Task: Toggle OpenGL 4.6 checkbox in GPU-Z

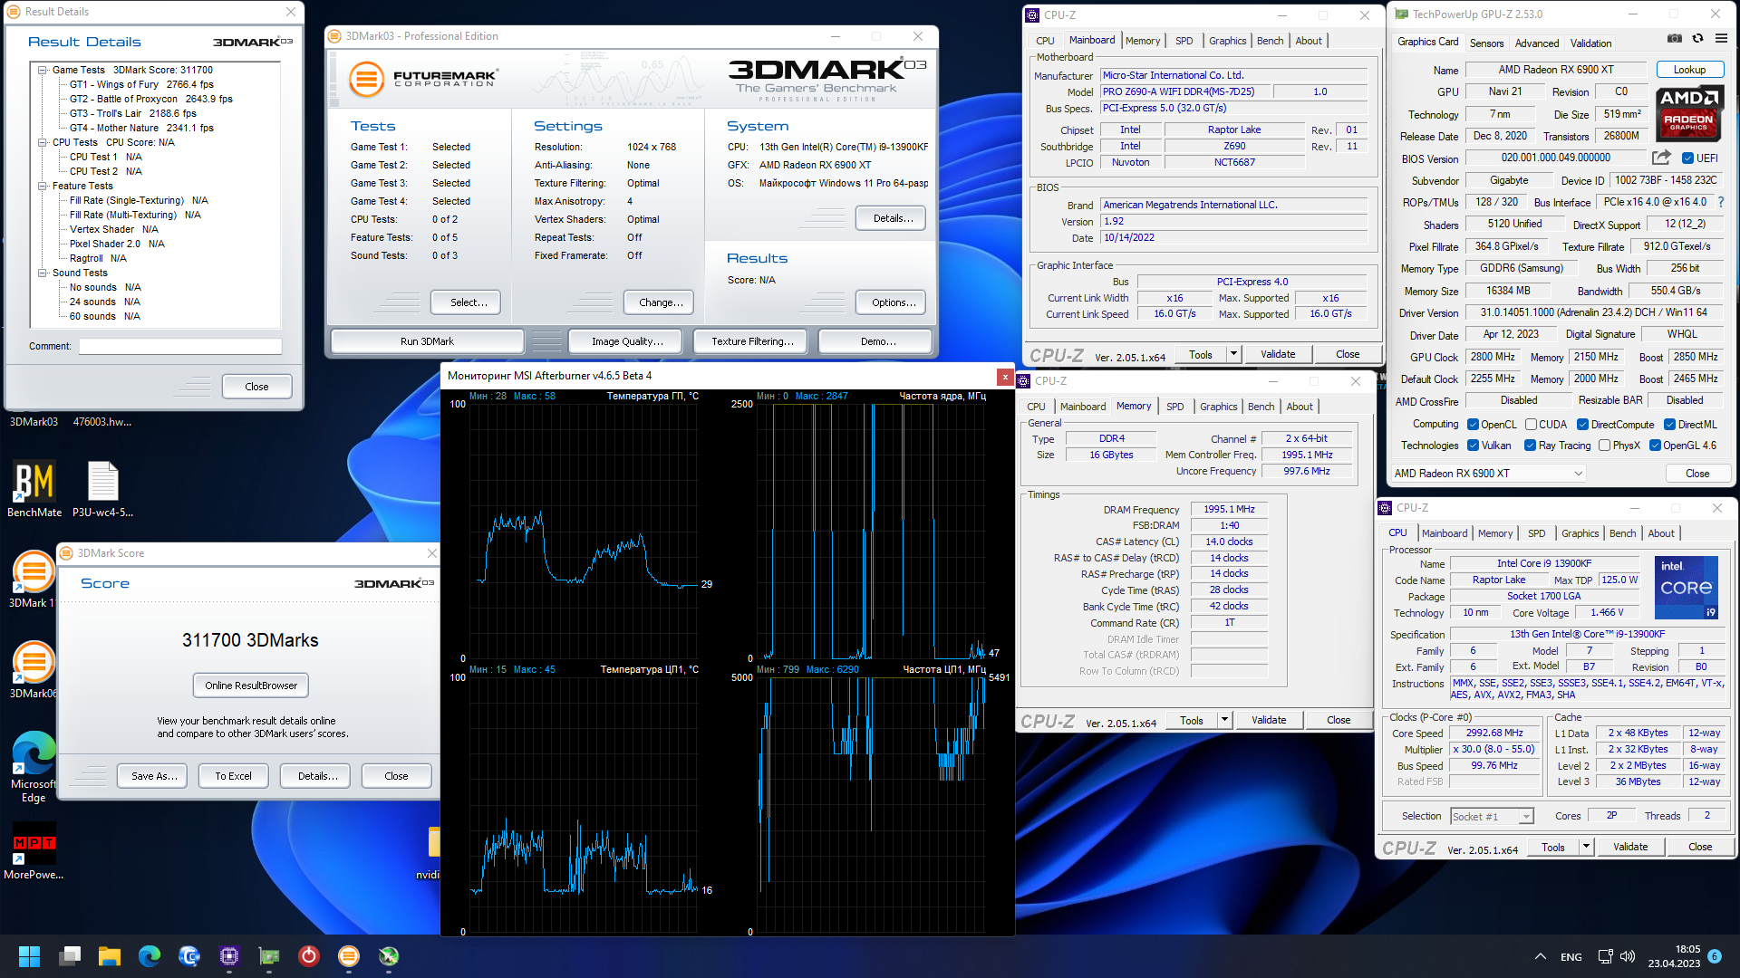Action: [x=1655, y=446]
